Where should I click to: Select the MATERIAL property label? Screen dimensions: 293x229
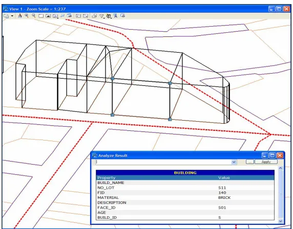(108, 198)
